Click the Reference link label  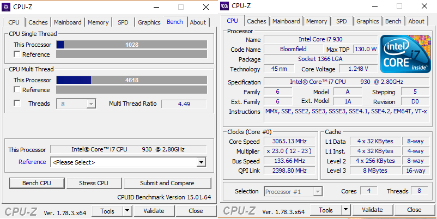tap(32, 162)
